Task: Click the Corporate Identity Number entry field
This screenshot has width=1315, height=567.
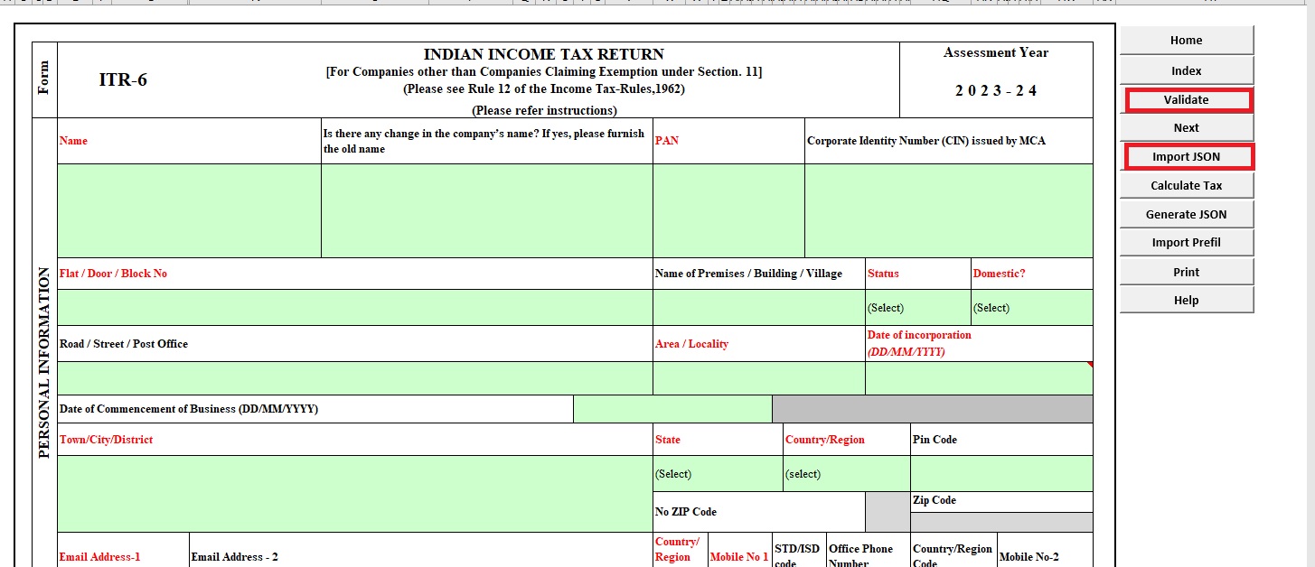Action: [x=947, y=209]
